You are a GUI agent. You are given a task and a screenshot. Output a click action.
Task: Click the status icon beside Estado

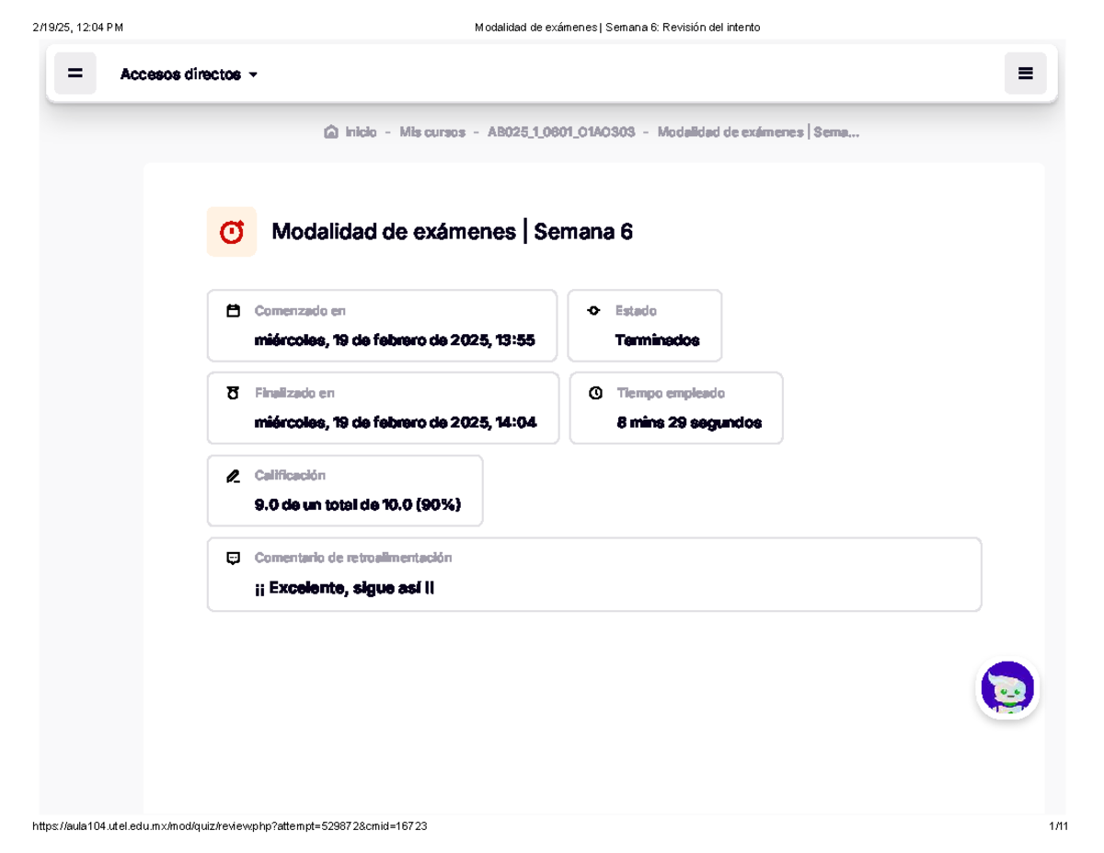593,311
